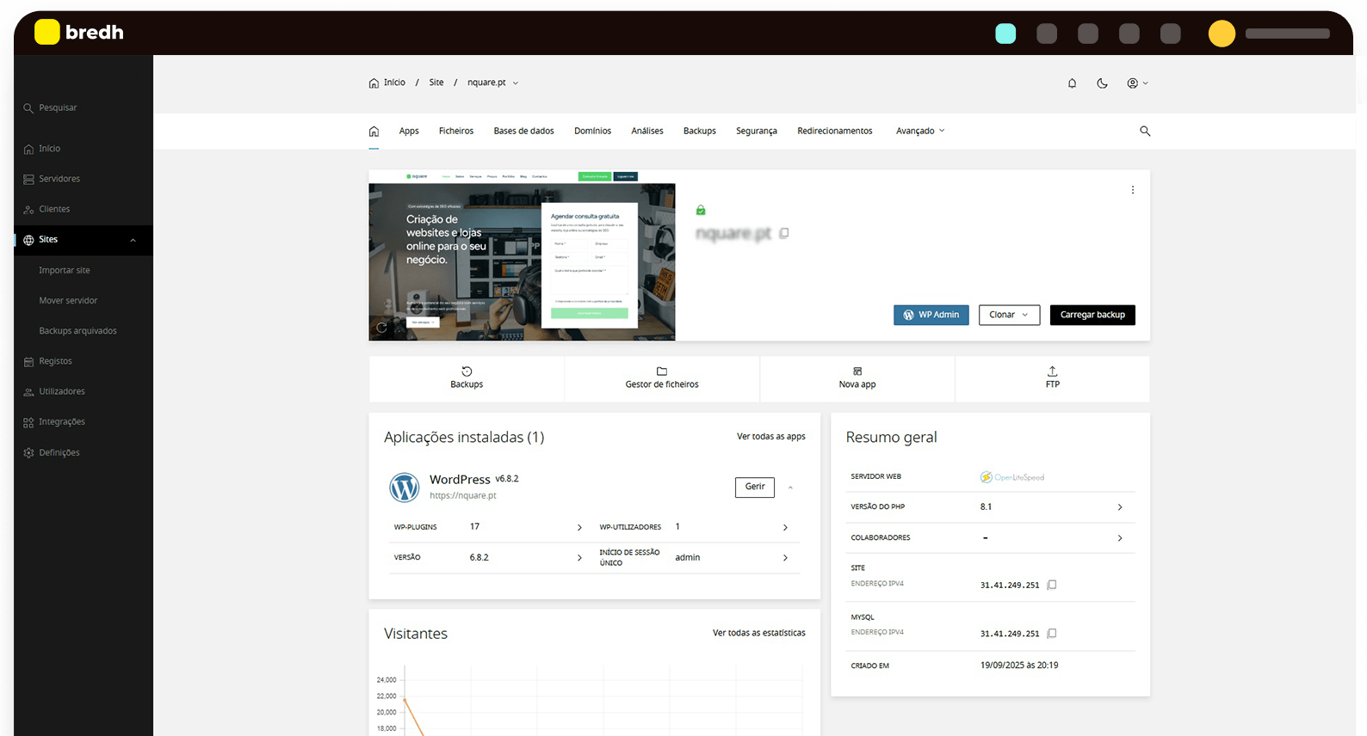Open the Avançado dropdown menu

pos(919,132)
